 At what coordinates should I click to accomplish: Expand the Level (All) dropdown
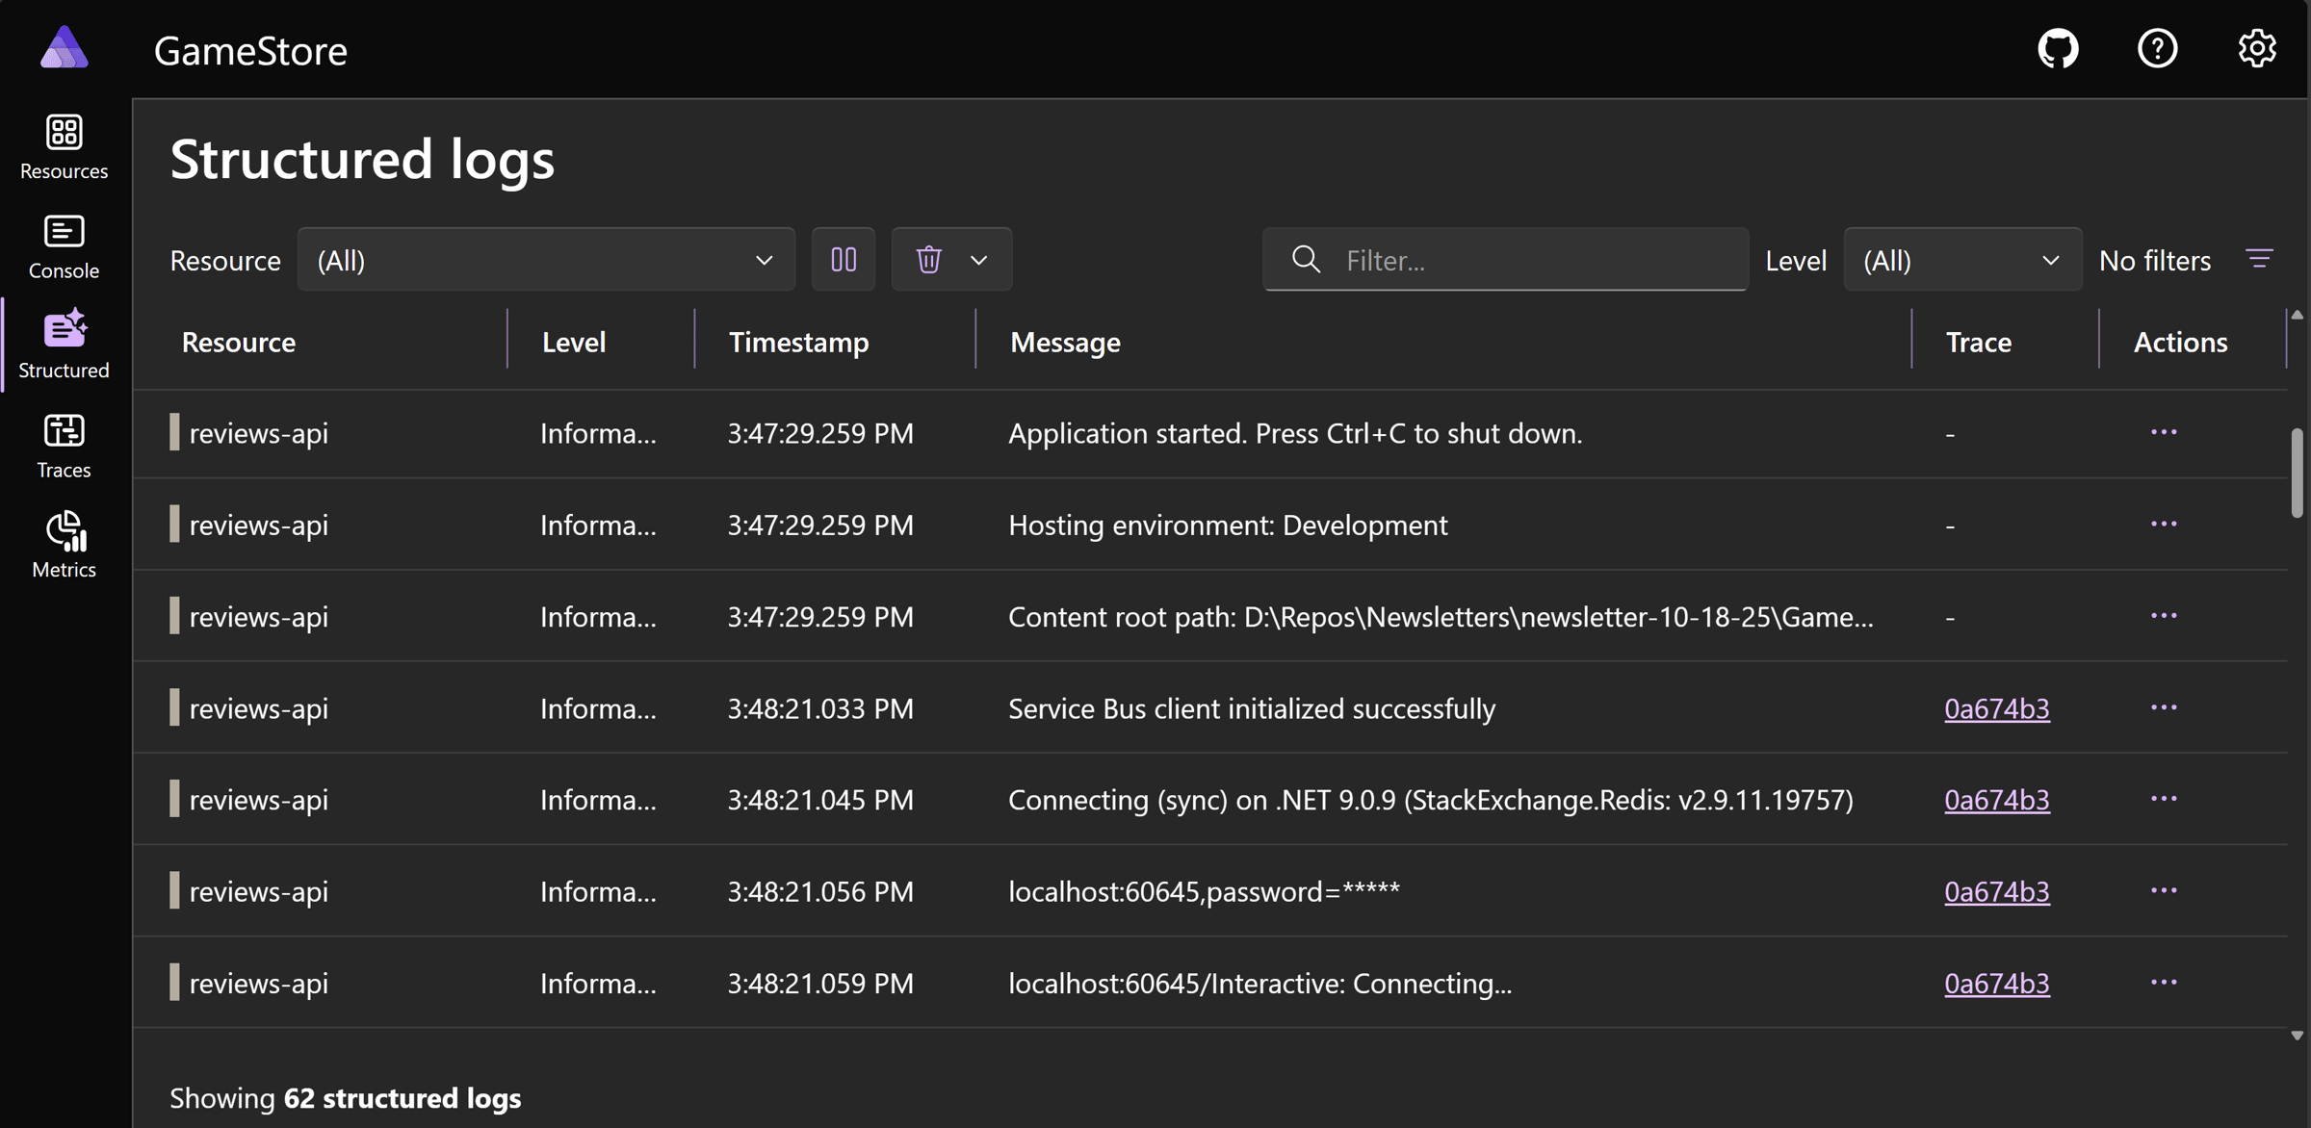click(1961, 260)
